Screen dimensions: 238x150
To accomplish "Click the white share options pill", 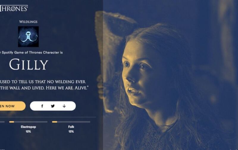I will 53,106.
